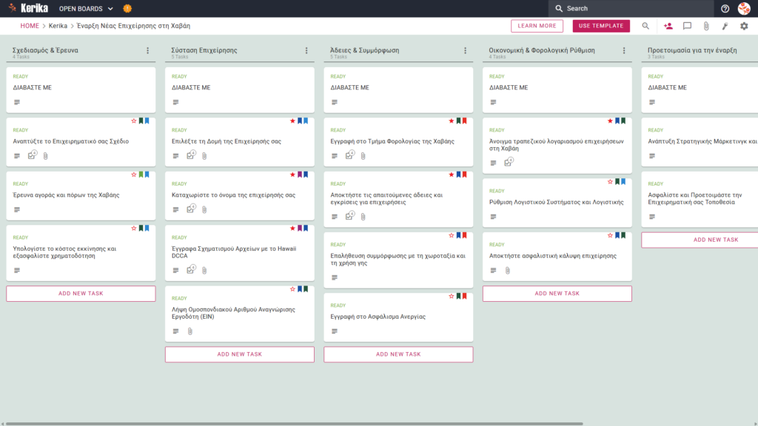The width and height of the screenshot is (758, 426).
Task: Go to HOME breadcrumb
Action: tap(30, 26)
